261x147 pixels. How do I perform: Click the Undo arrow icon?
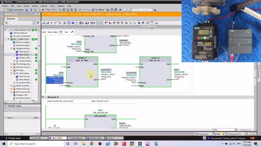coord(48,10)
